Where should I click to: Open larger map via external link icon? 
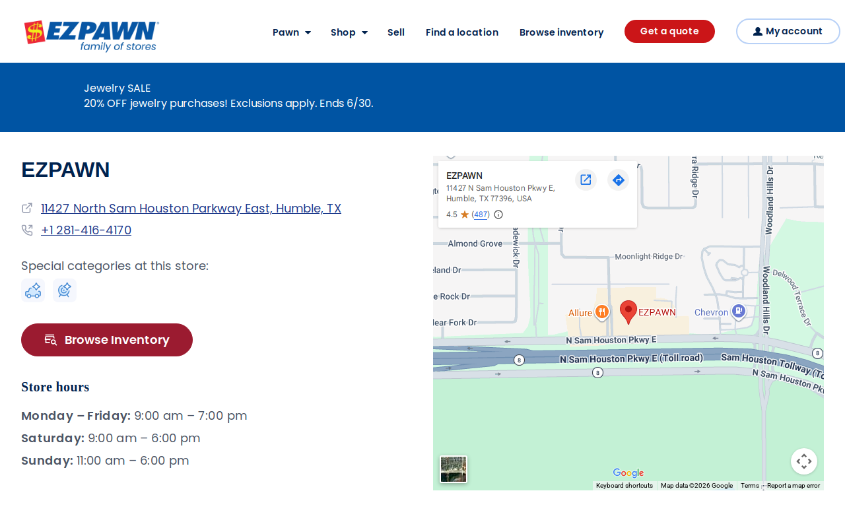pyautogui.click(x=586, y=180)
